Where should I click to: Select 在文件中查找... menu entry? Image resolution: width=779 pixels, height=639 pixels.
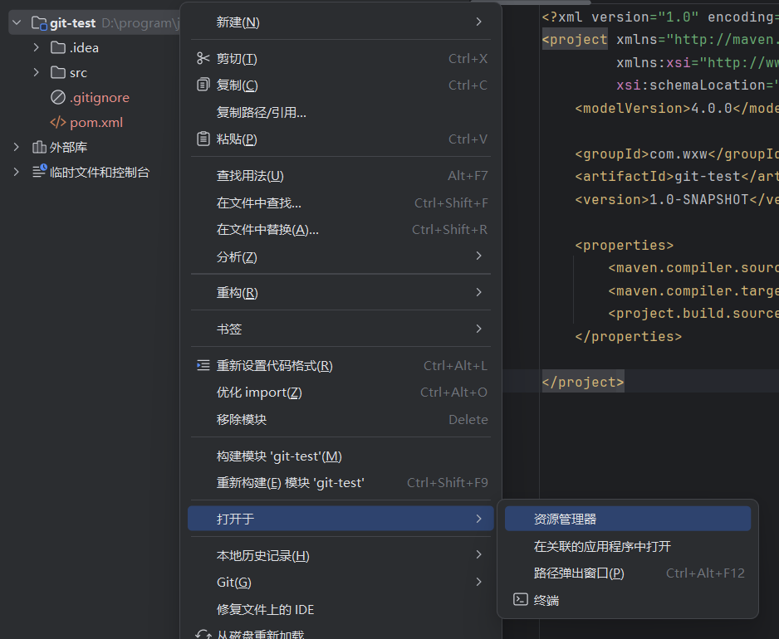pyautogui.click(x=341, y=202)
